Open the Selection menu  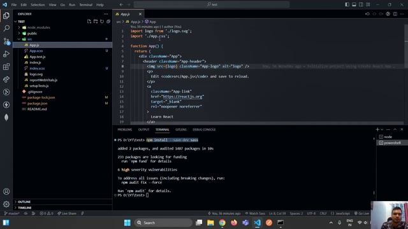(38, 4)
